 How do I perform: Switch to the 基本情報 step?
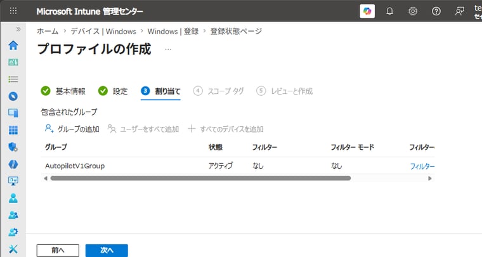(63, 91)
